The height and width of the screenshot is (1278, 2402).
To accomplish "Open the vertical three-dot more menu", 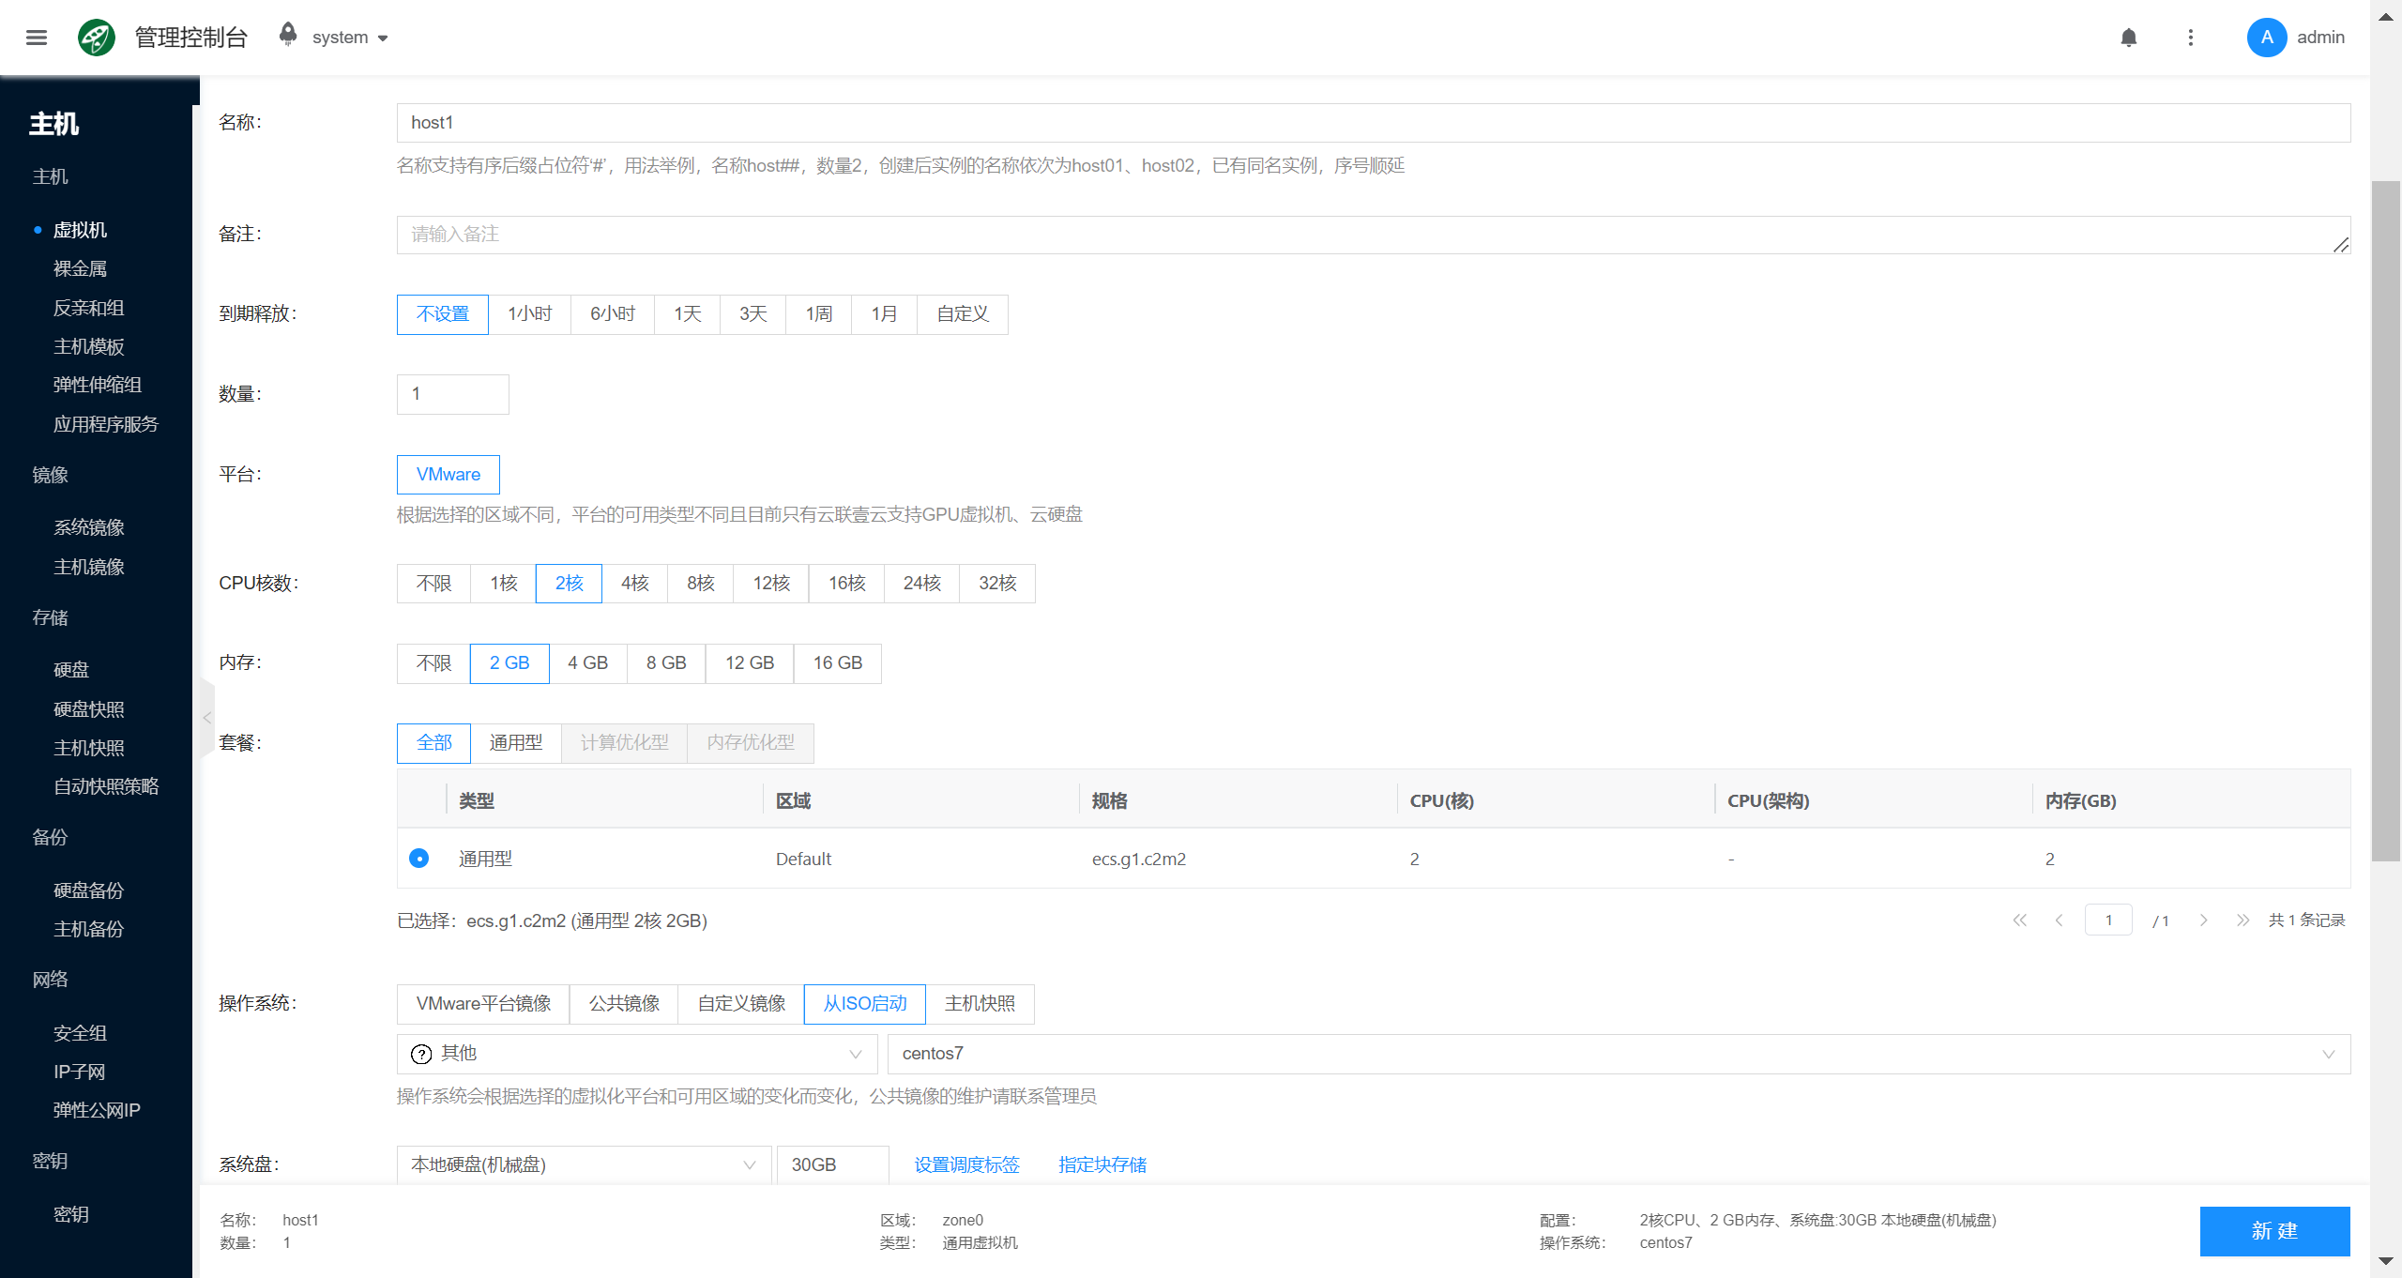I will pyautogui.click(x=2191, y=38).
